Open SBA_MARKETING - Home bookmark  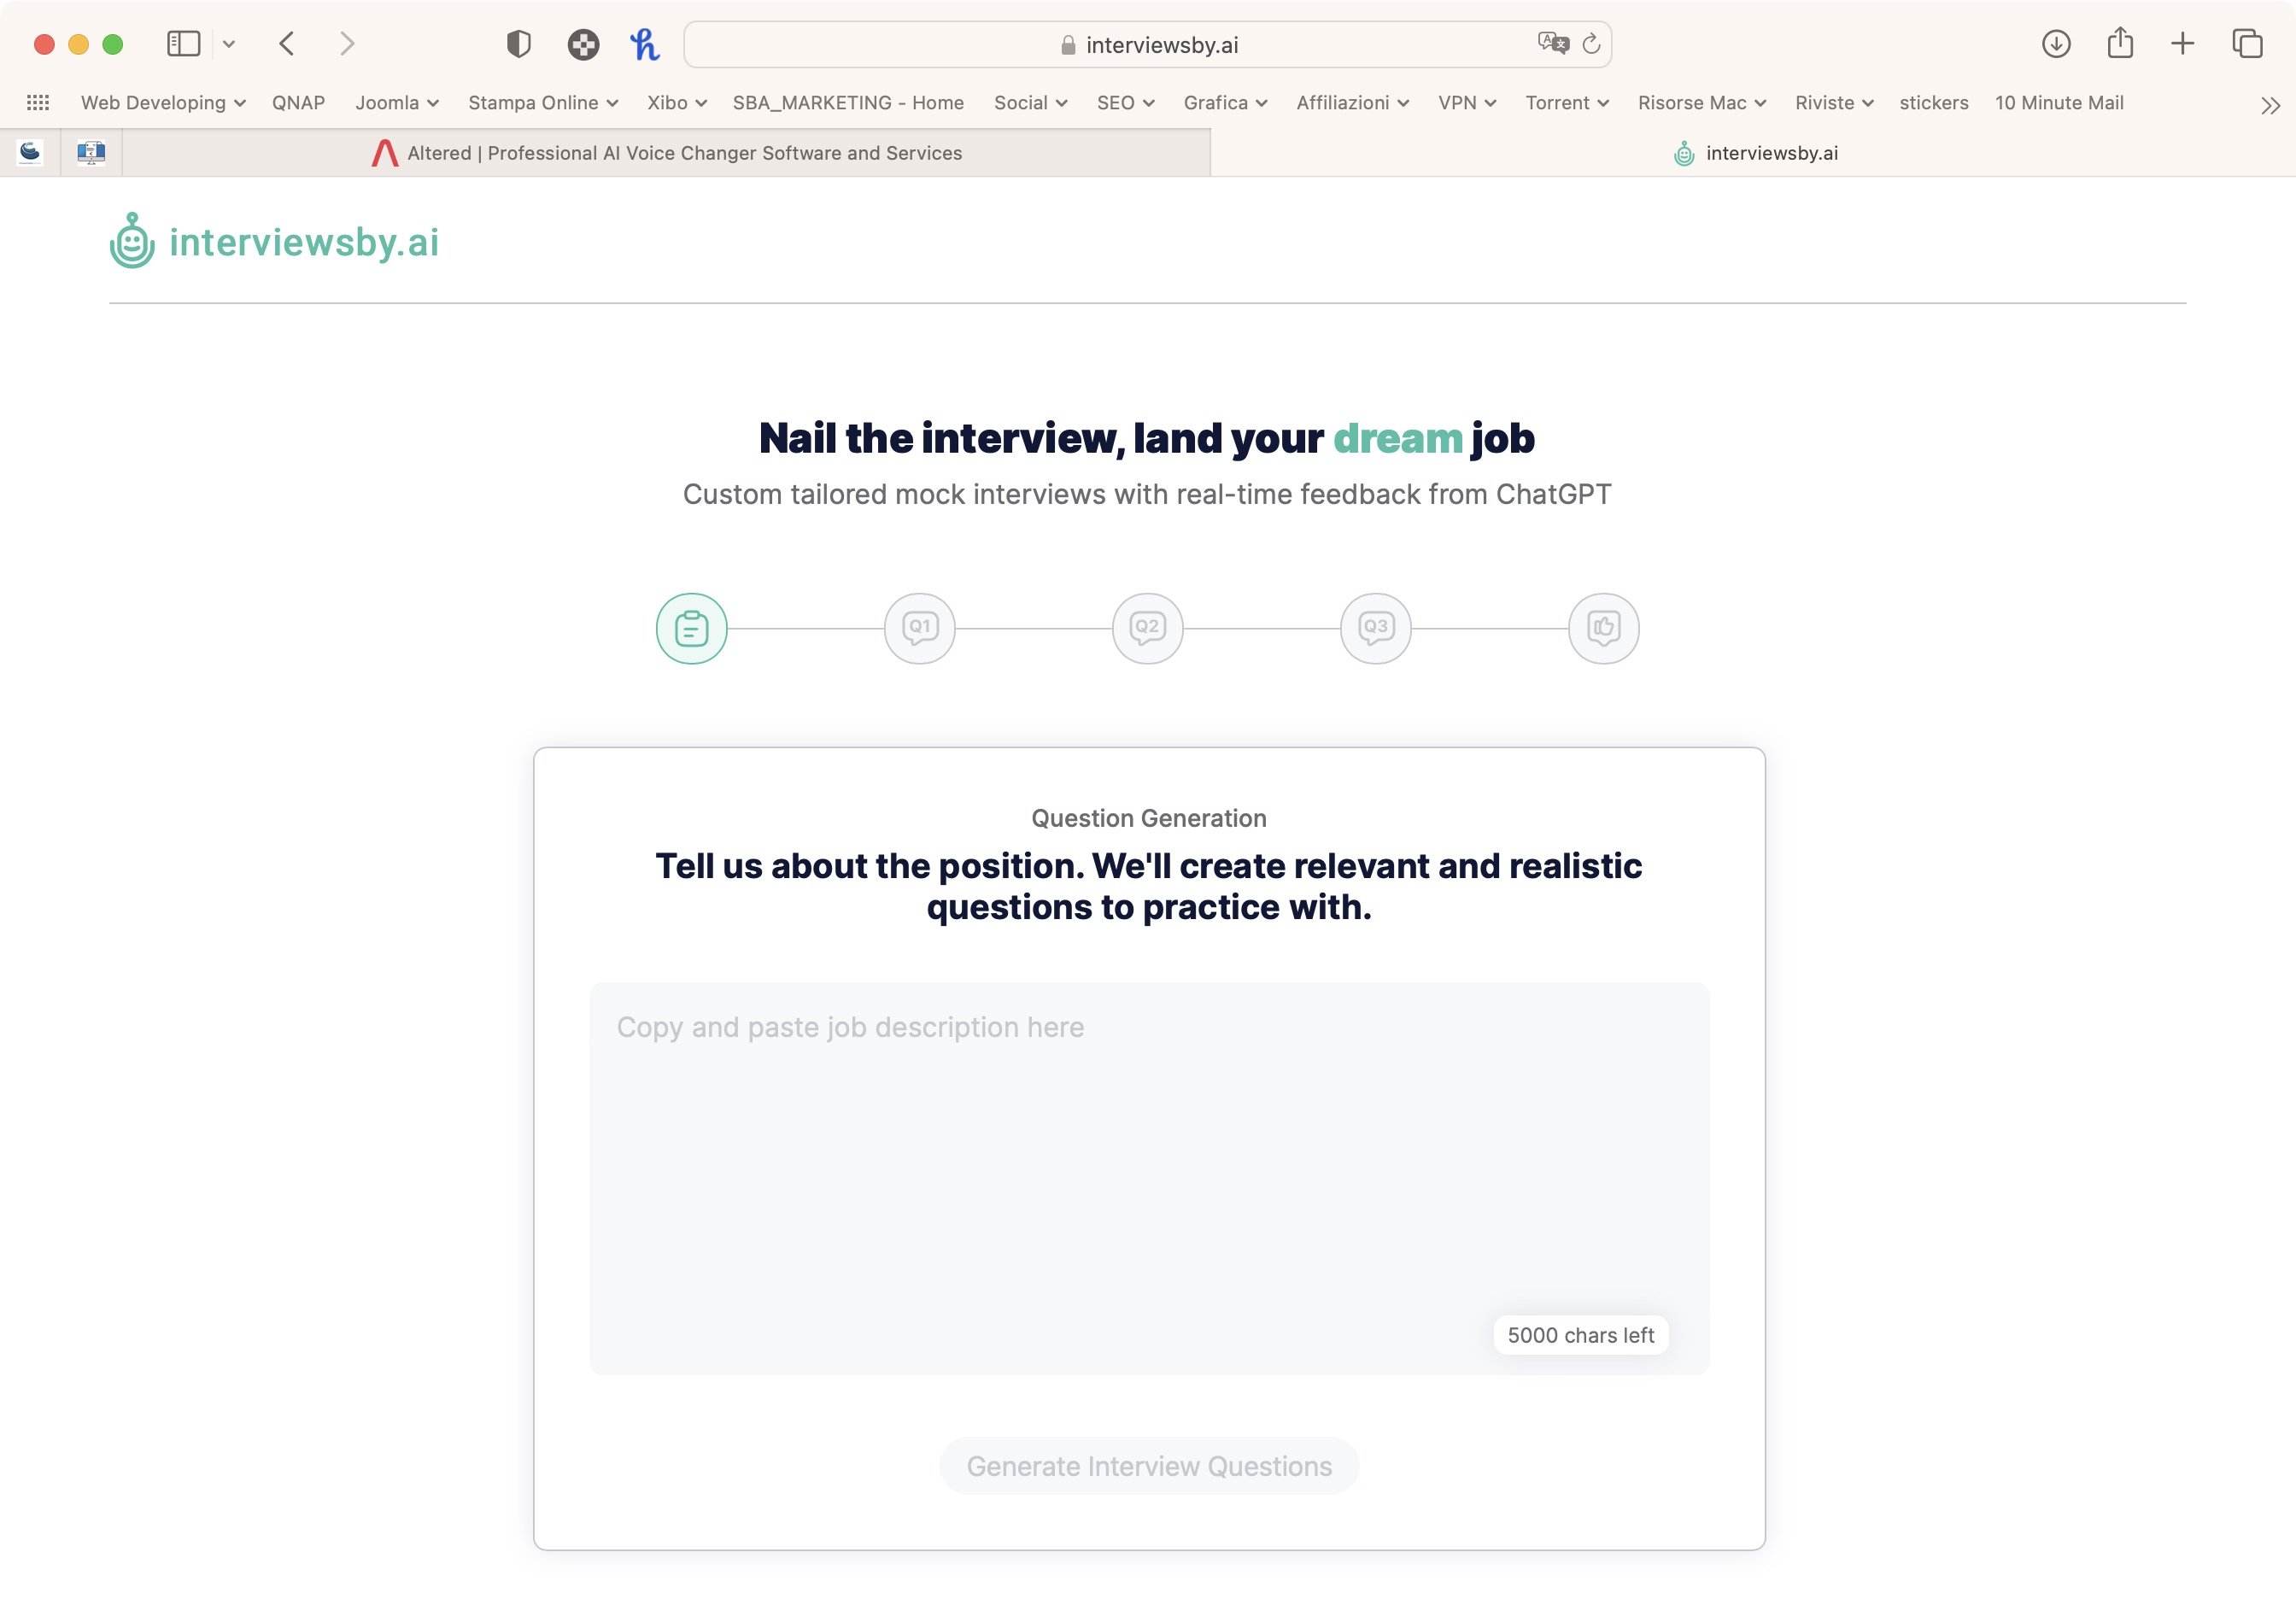tap(848, 102)
